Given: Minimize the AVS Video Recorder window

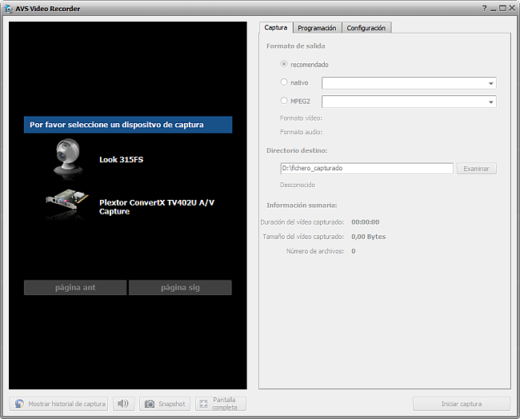Looking at the screenshot, I should pos(494,9).
